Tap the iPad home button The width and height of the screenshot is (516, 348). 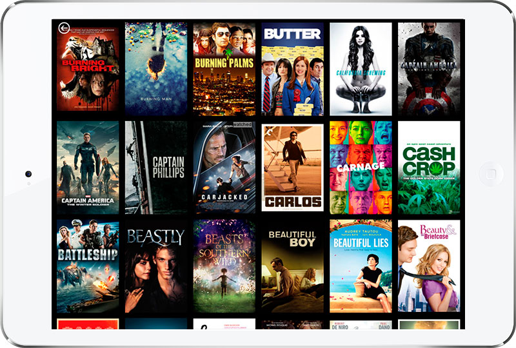point(491,174)
